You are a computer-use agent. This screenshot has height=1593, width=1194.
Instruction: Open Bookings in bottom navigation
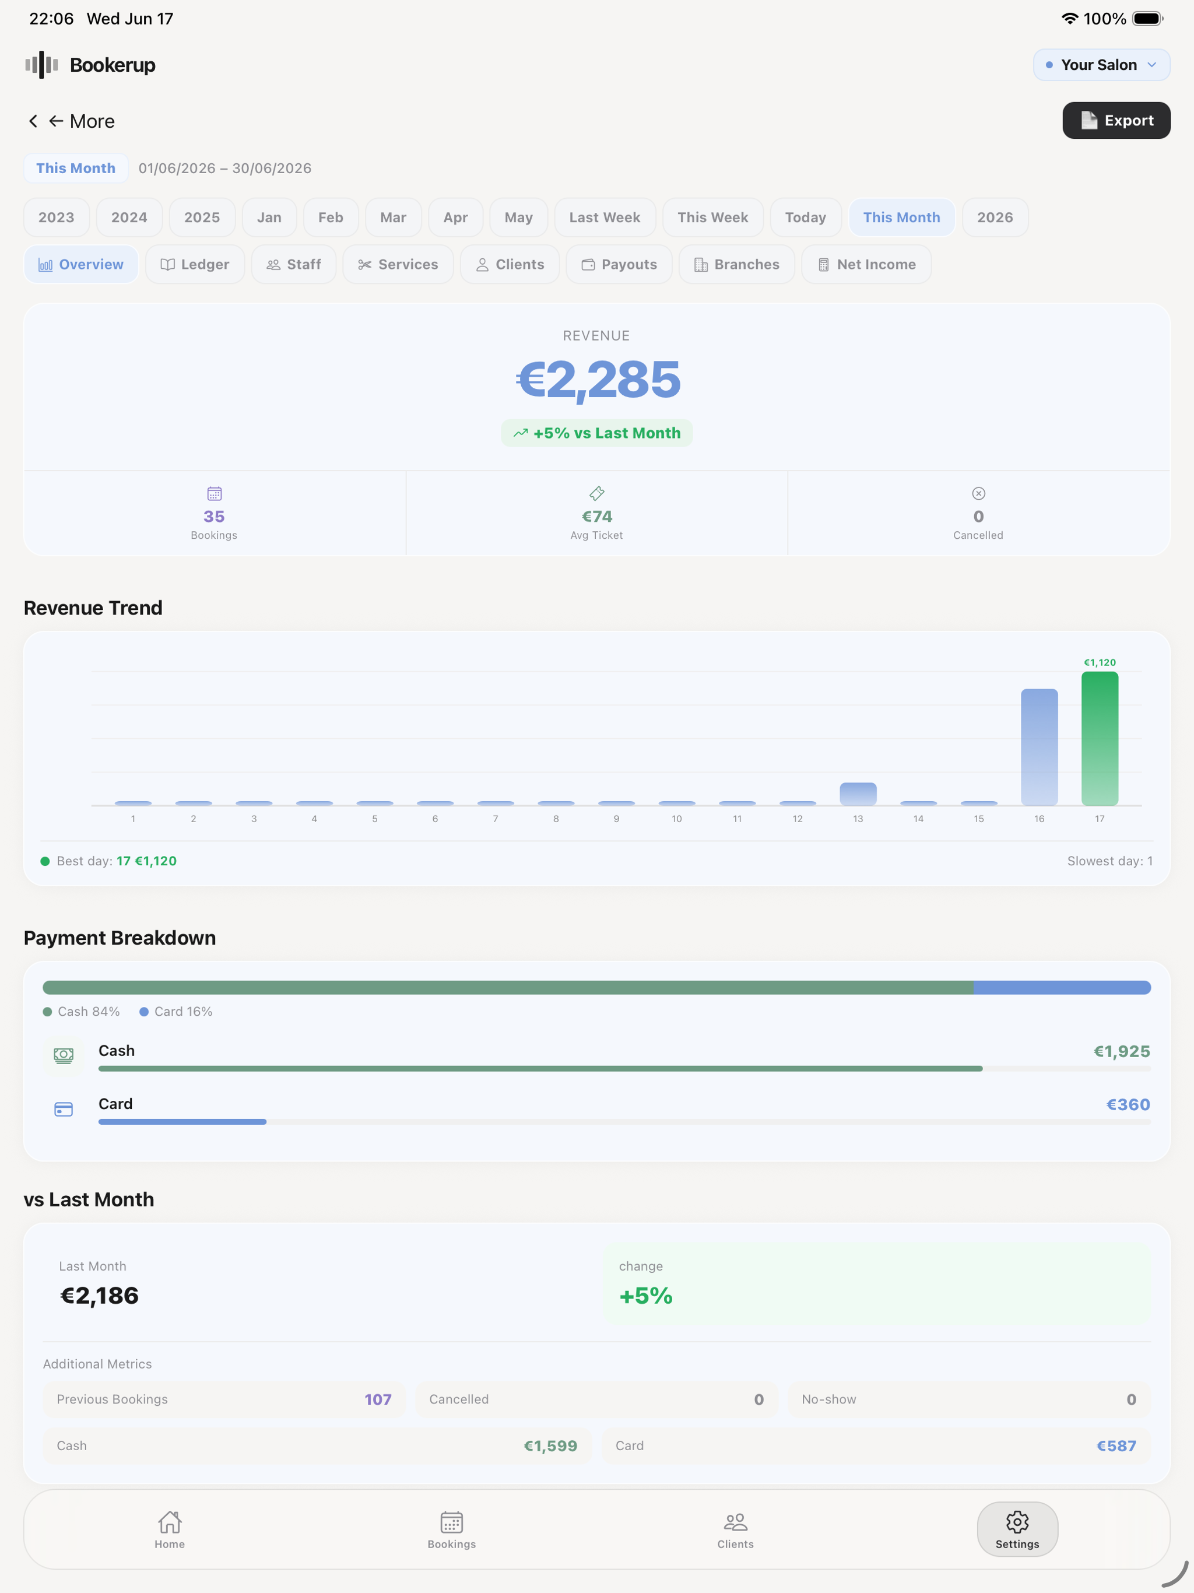(x=451, y=1529)
